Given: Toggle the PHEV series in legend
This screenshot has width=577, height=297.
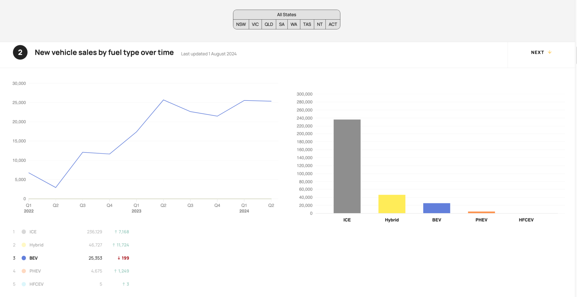Looking at the screenshot, I should point(71,271).
